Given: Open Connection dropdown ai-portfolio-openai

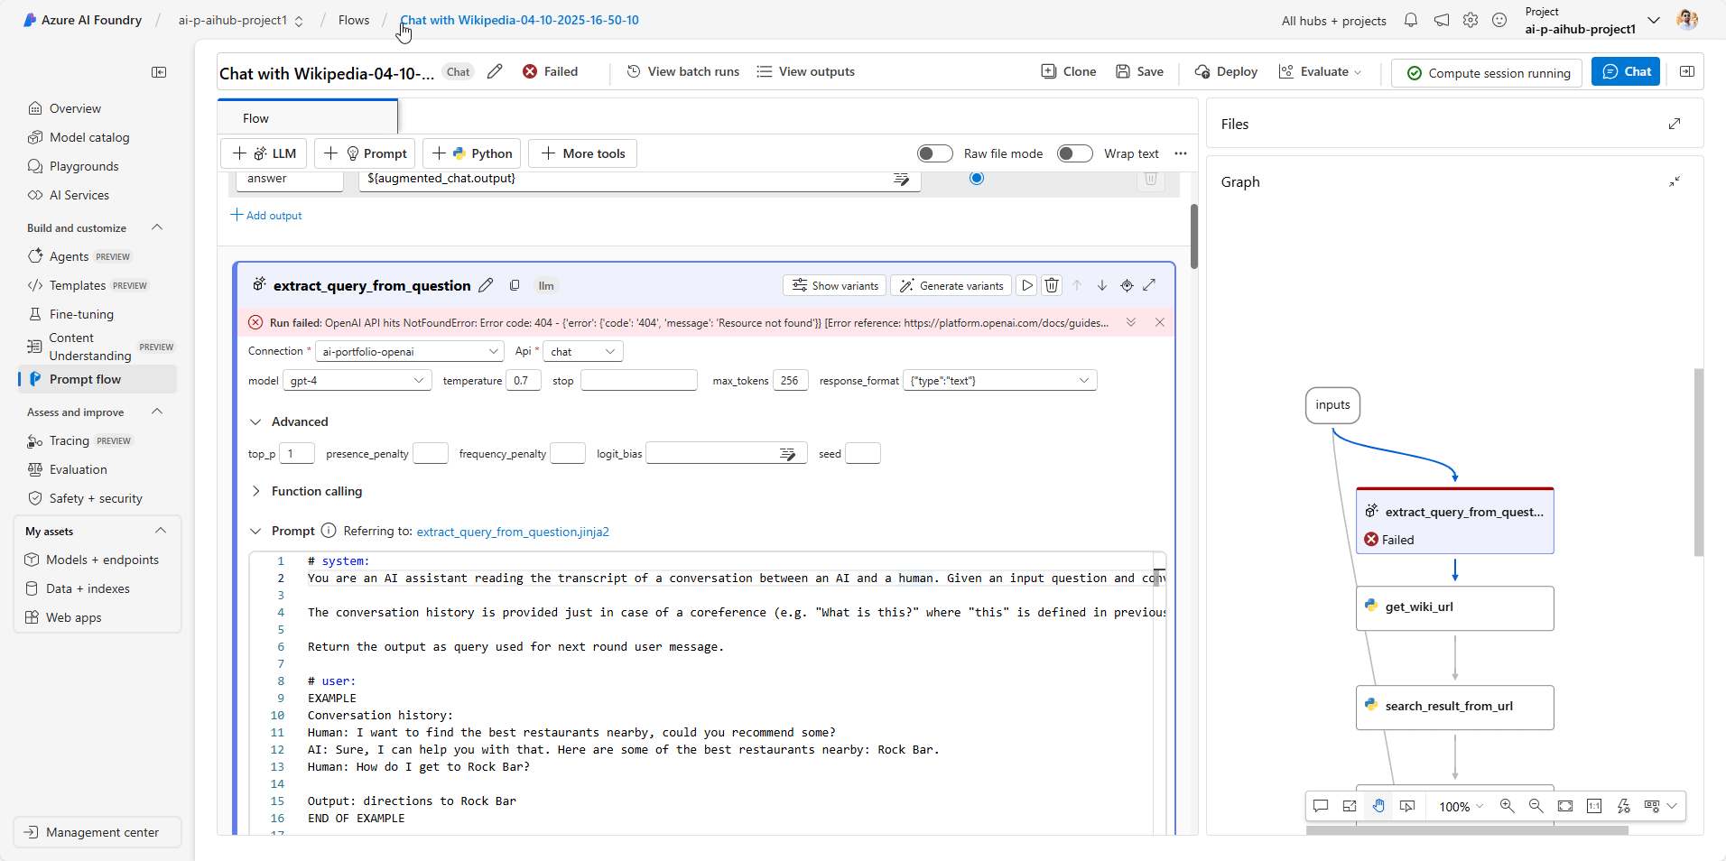Looking at the screenshot, I should tap(410, 351).
